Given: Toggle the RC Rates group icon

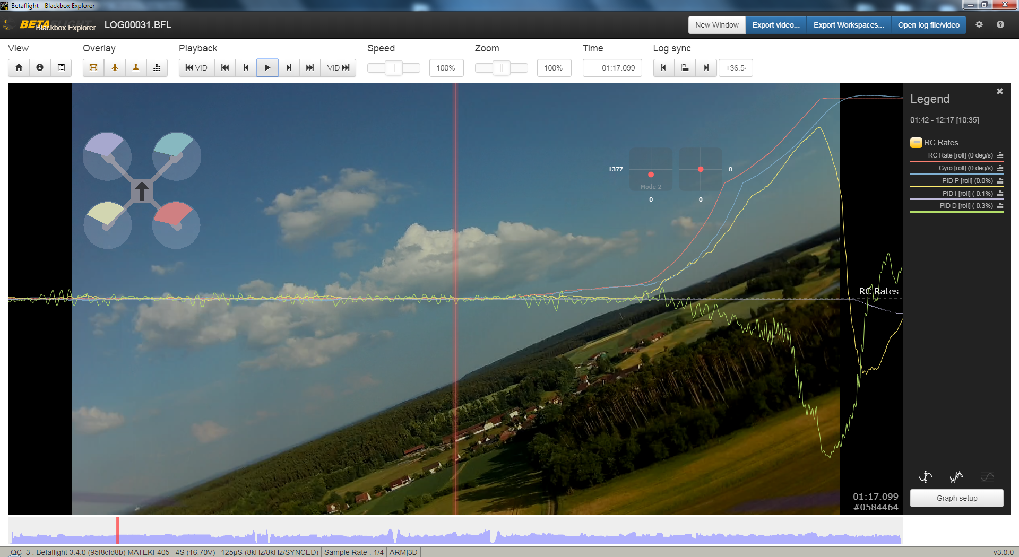Looking at the screenshot, I should (916, 142).
